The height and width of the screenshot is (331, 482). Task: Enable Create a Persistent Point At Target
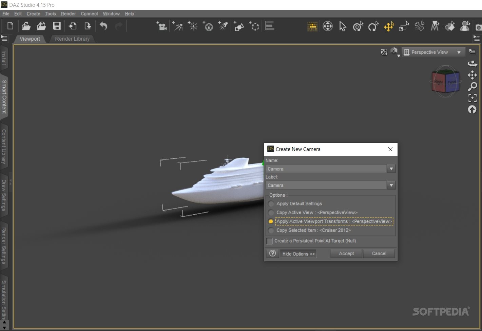point(270,241)
